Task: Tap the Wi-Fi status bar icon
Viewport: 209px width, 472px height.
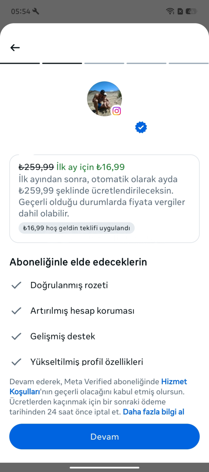Action: tap(170, 11)
